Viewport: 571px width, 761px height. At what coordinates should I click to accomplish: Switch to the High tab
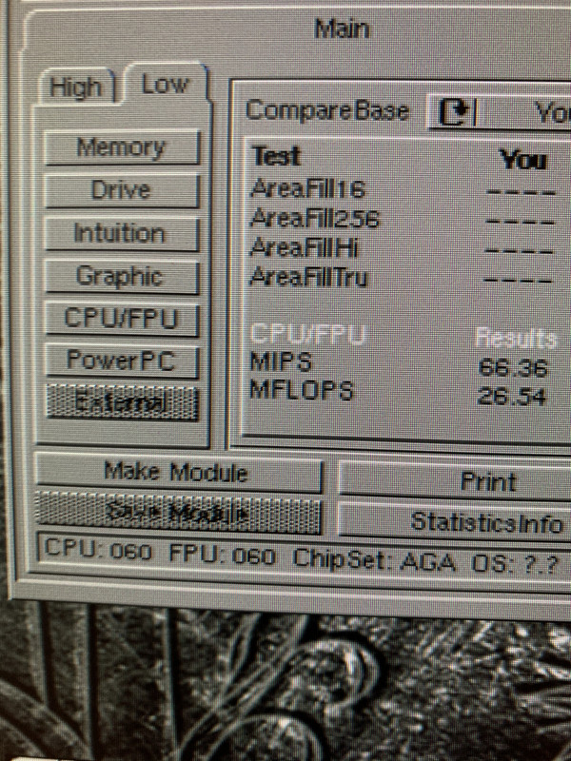click(x=77, y=88)
